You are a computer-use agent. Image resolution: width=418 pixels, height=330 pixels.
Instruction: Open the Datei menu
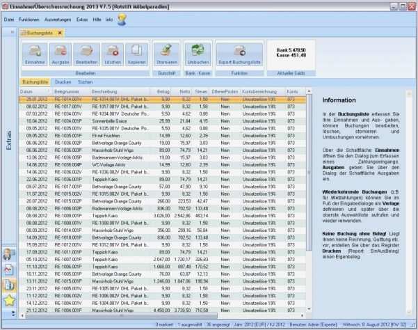pyautogui.click(x=9, y=19)
